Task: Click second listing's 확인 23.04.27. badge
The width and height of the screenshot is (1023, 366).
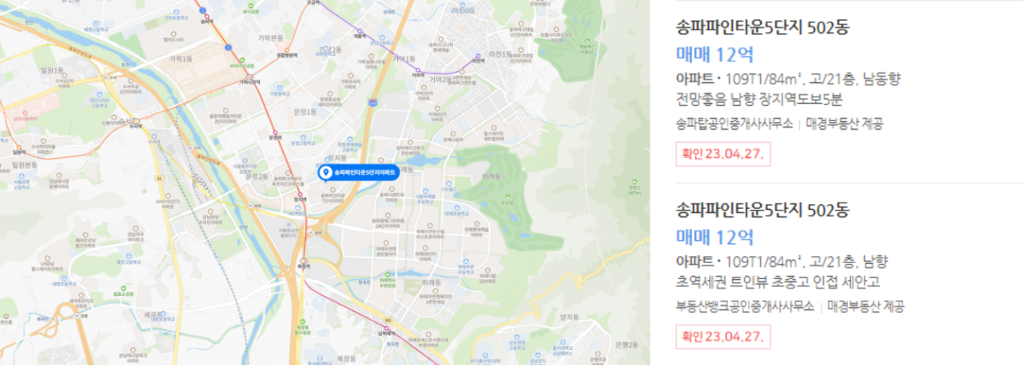Action: click(x=723, y=336)
